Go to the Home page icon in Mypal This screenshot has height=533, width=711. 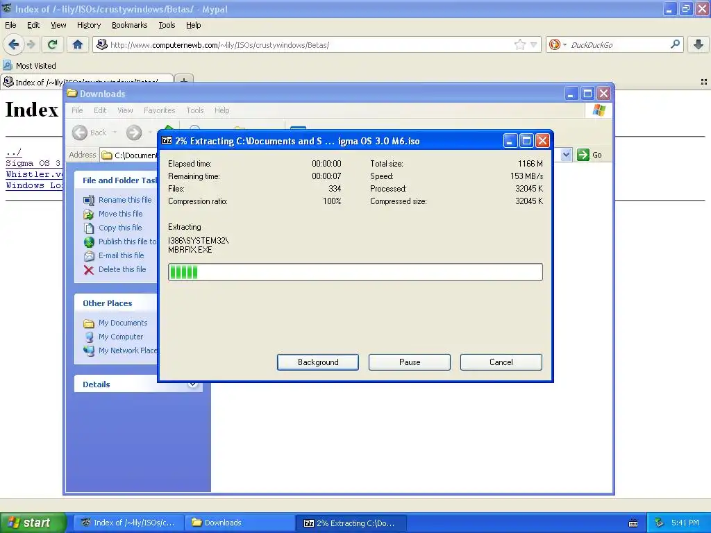78,44
